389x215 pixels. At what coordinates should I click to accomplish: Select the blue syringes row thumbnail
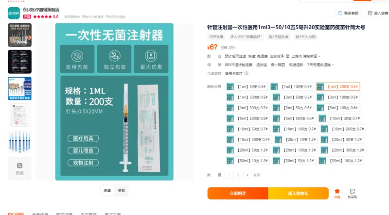click(19, 142)
